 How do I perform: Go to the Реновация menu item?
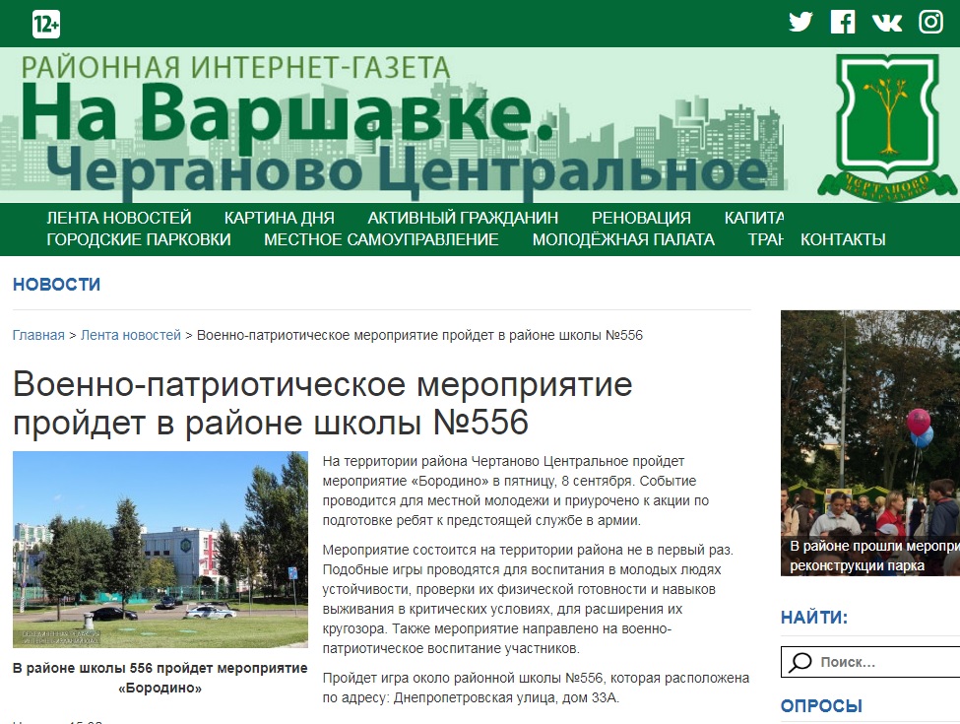(x=641, y=218)
